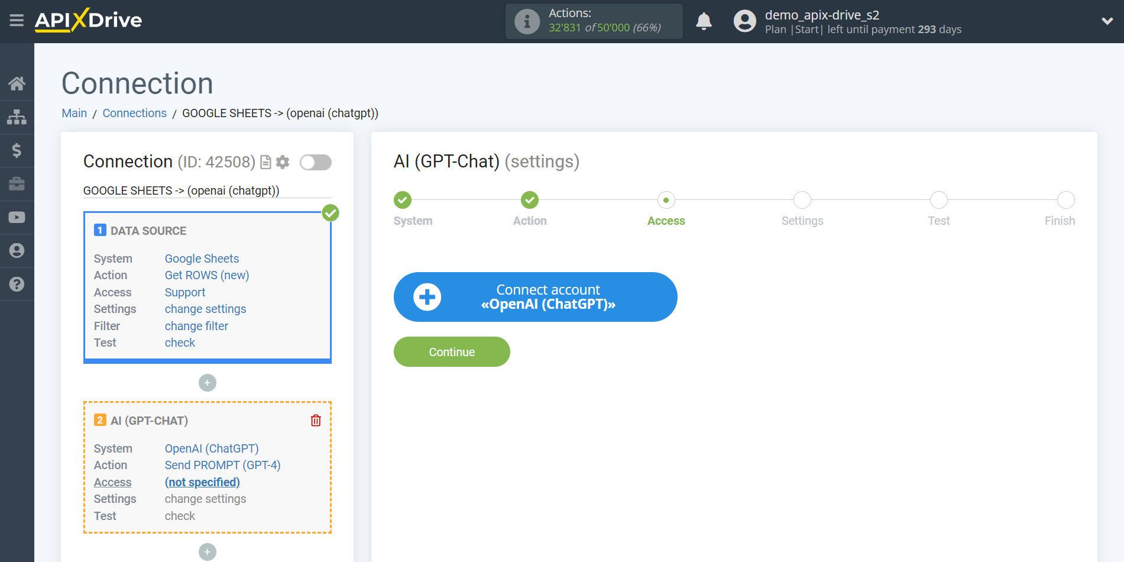The image size is (1124, 562).
Task: Open the connection settings gear icon
Action: coord(283,162)
